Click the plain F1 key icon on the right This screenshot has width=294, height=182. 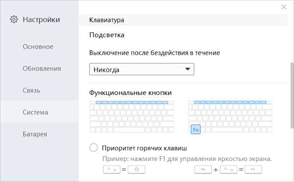(x=253, y=170)
